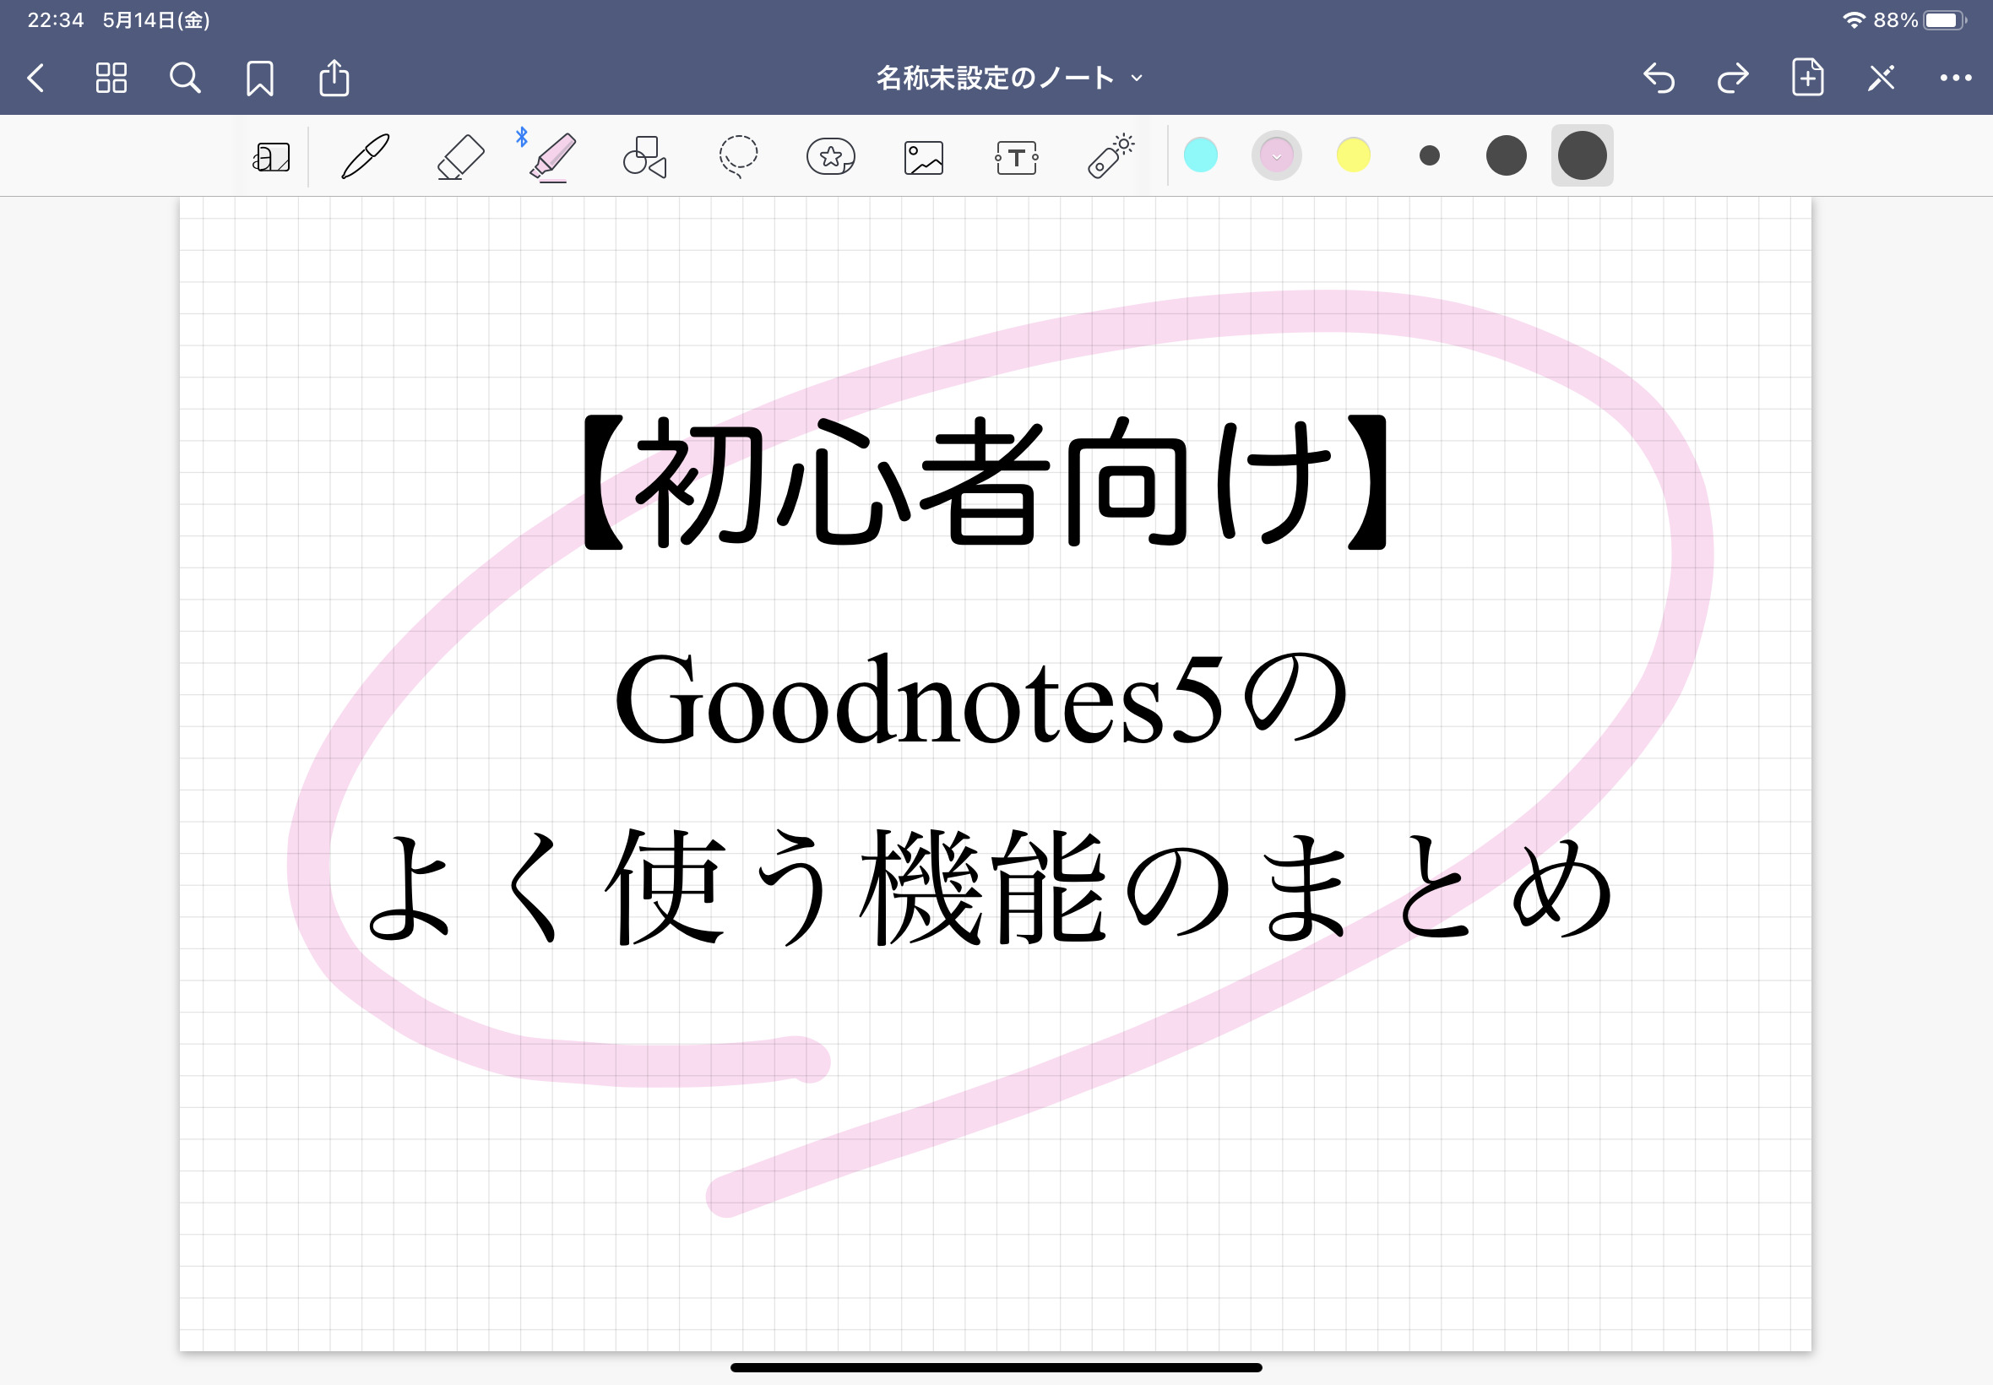Select the largest stroke thickness
The image size is (1993, 1385).
pos(1582,155)
